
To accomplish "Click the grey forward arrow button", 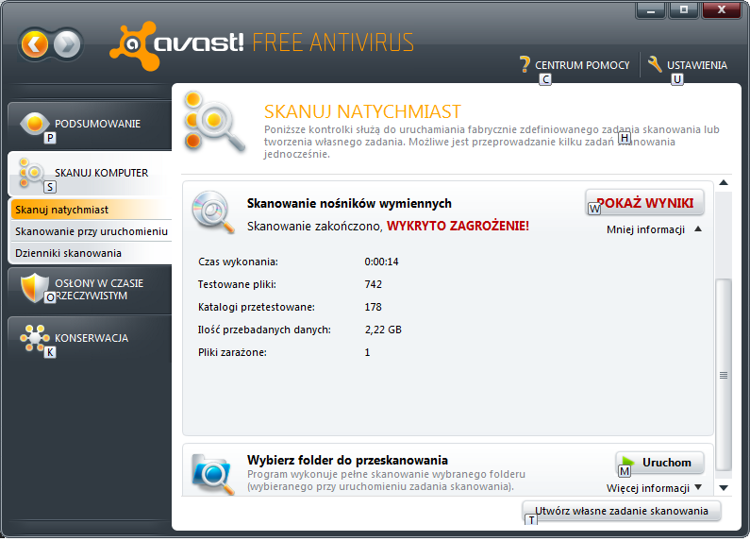I will 67,44.
